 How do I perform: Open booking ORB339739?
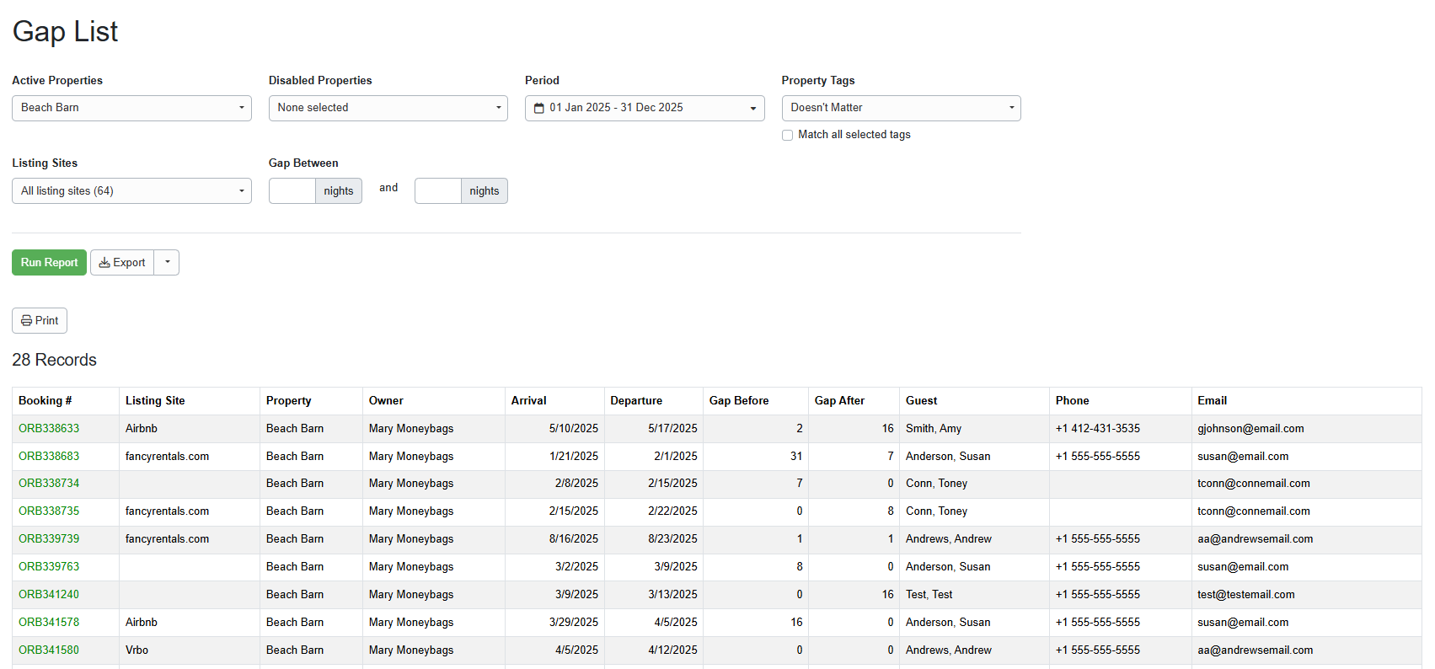click(49, 538)
